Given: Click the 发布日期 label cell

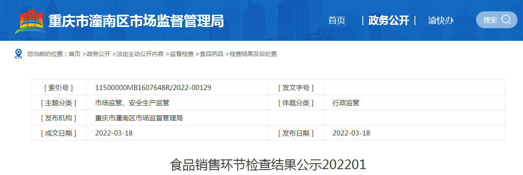Looking at the screenshot, I should 296,133.
